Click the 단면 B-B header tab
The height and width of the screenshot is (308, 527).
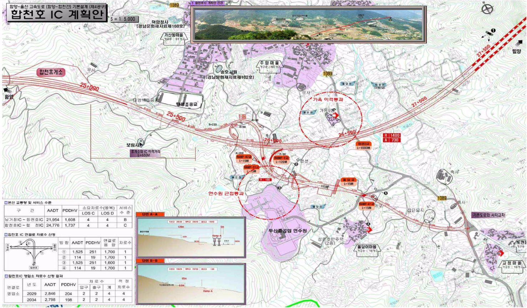[150, 261]
